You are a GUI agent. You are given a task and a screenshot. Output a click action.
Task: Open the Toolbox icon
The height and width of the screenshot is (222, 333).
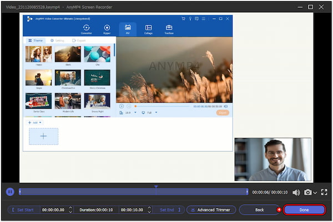[169, 29]
